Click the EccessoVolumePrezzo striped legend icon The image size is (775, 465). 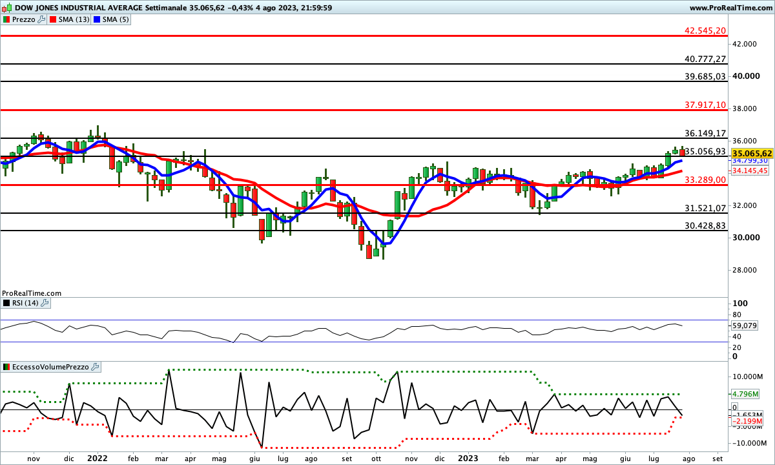(6, 367)
